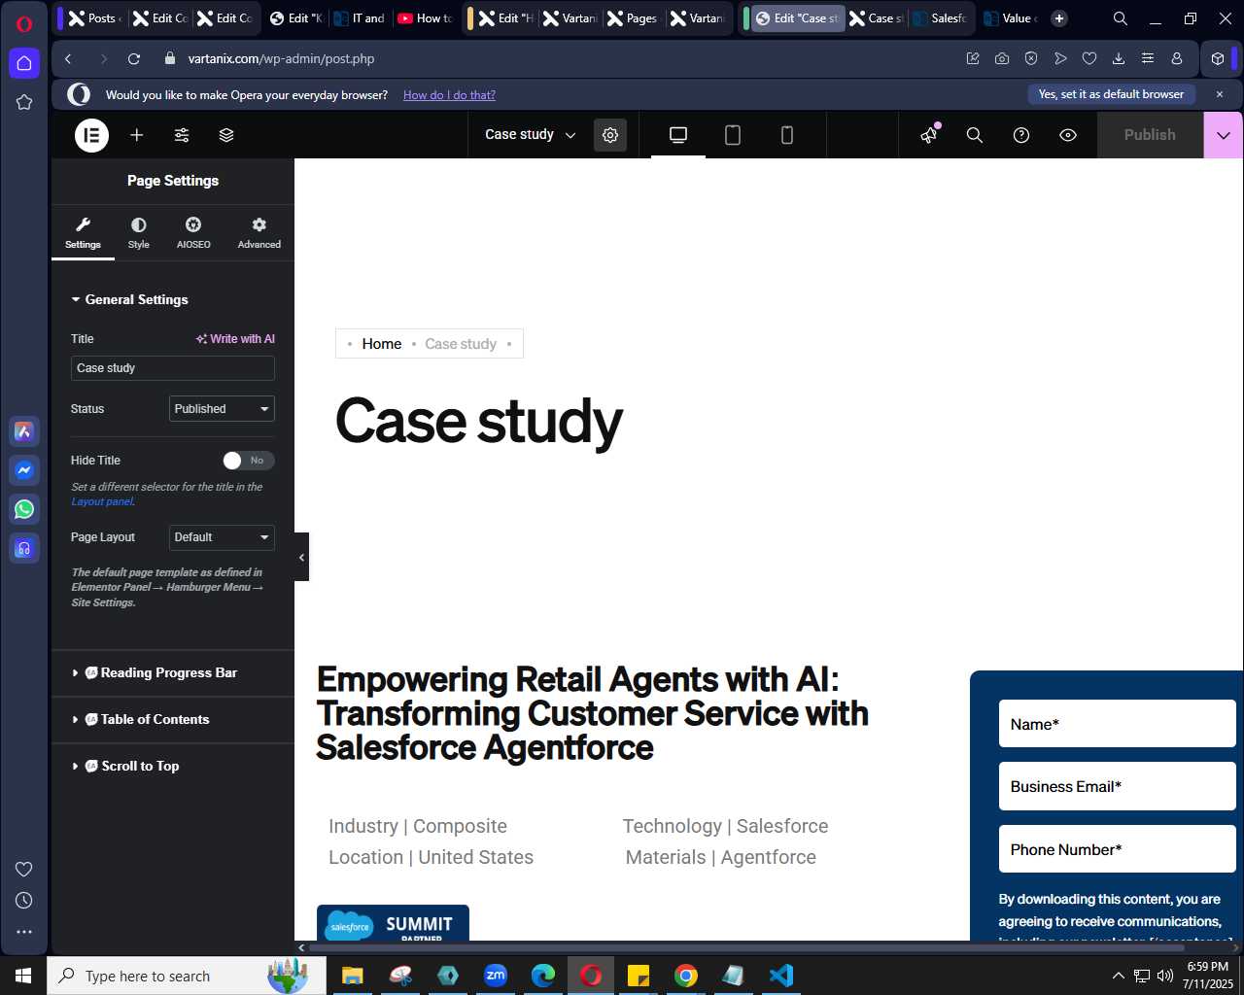1244x995 pixels.
Task: Click the Title input field
Action: 173,368
